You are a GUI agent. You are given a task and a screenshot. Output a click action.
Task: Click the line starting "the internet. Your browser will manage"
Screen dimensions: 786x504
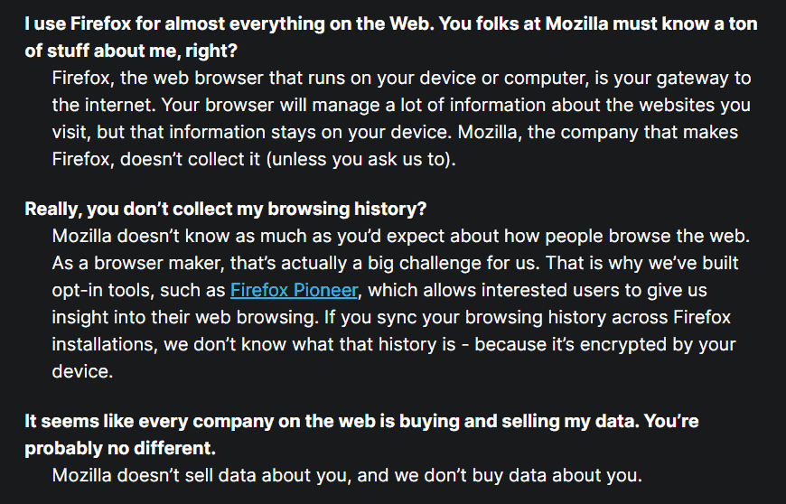point(401,106)
